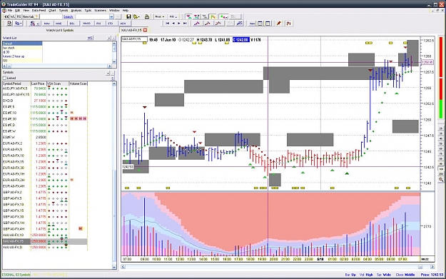446x279 pixels.
Task: Open the Data Feed menu
Action: (39, 10)
